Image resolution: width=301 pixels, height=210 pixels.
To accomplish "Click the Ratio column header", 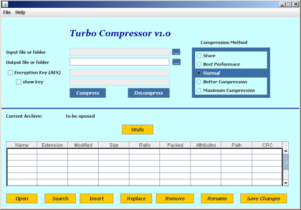I will [x=144, y=145].
